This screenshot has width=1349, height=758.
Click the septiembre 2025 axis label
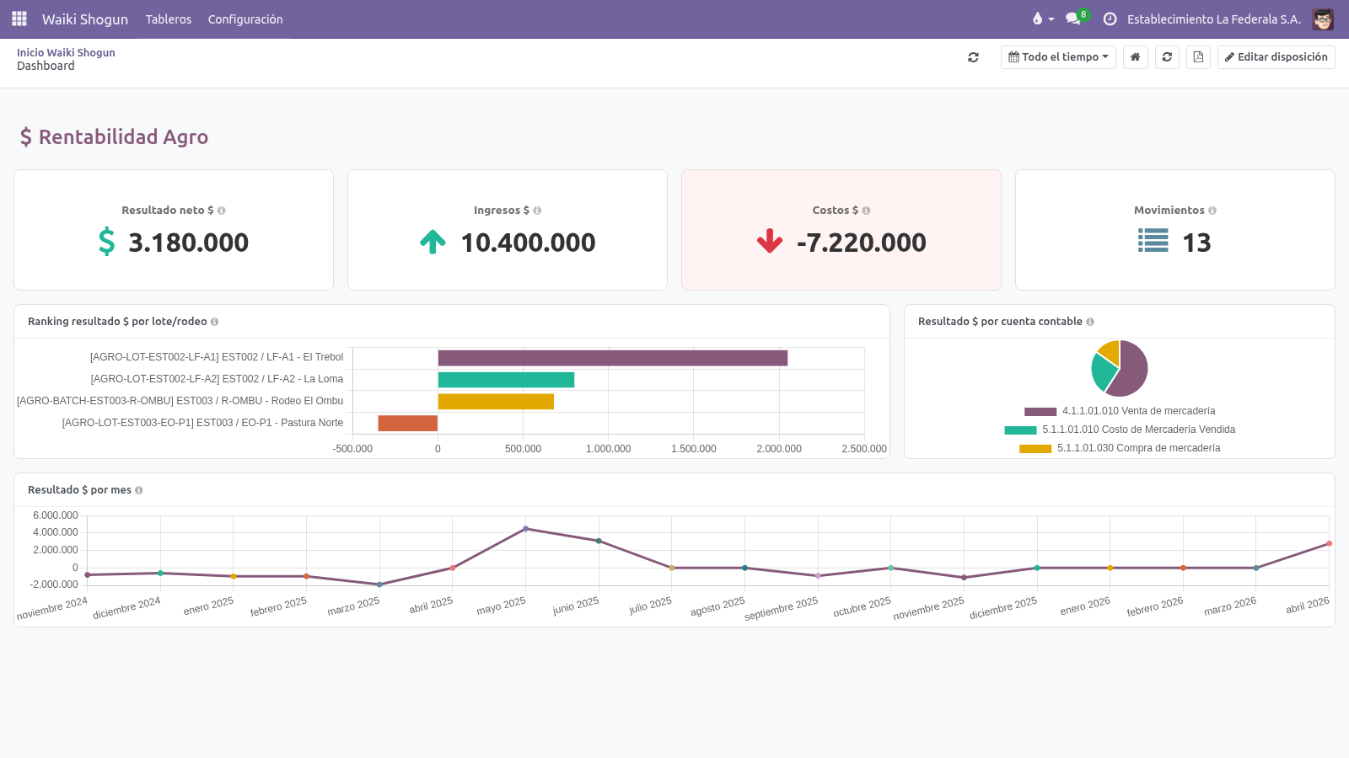coord(782,609)
